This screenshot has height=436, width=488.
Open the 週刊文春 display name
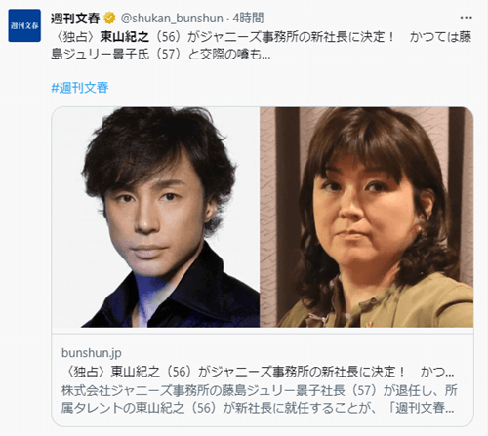coord(75,19)
